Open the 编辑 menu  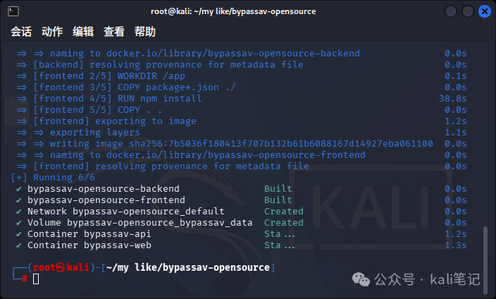click(83, 32)
